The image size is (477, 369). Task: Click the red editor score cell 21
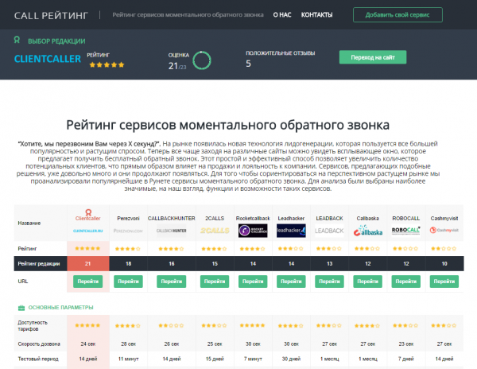[x=88, y=263]
